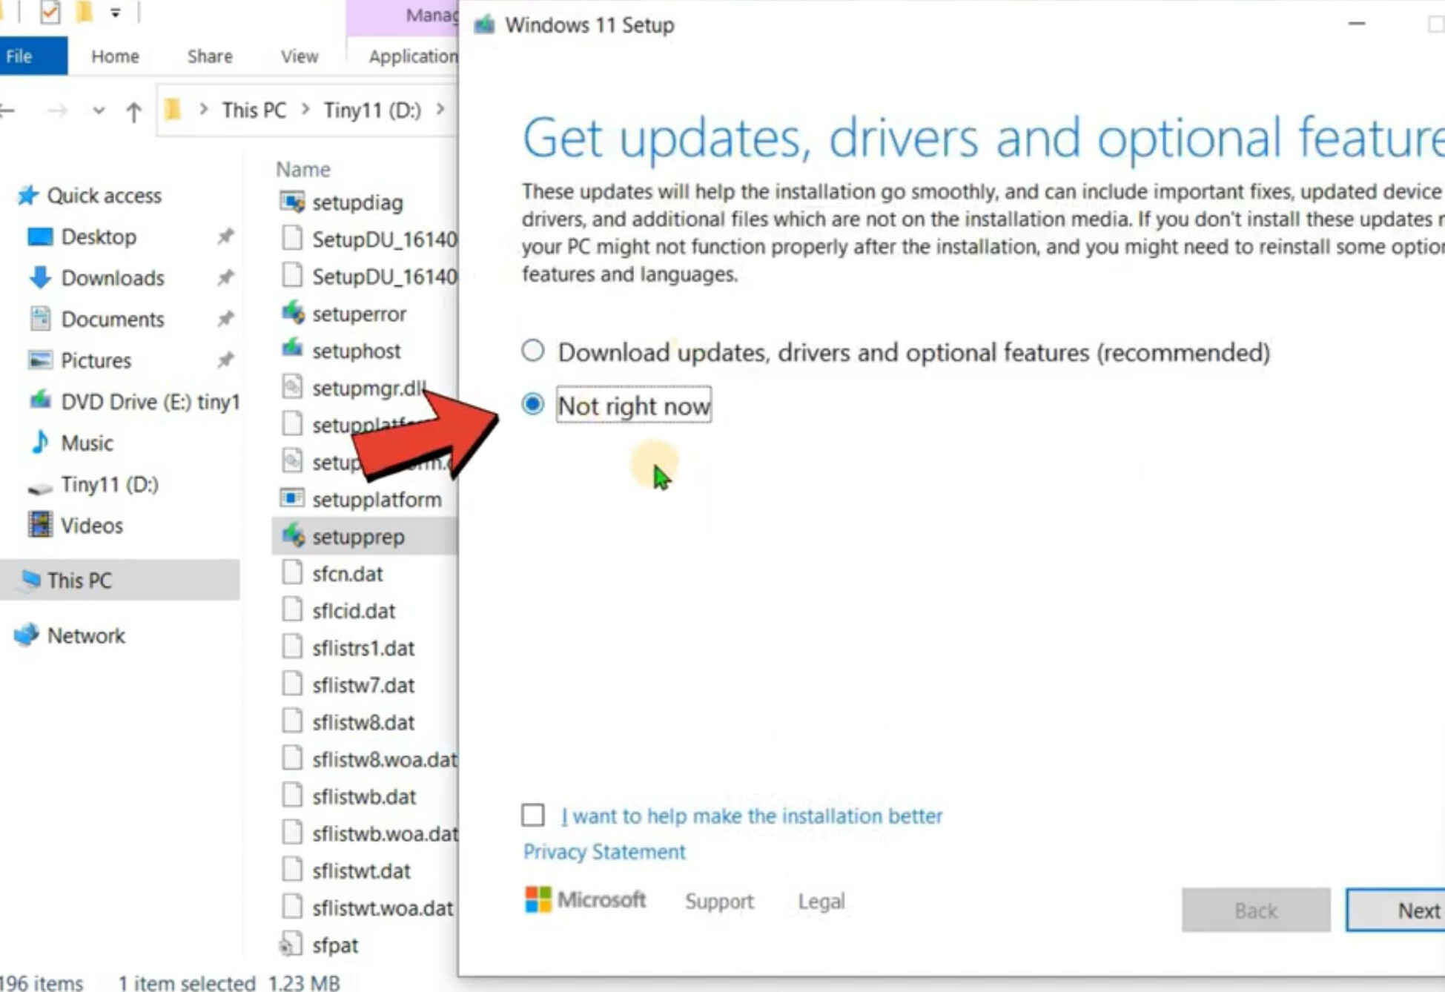The image size is (1445, 992).
Task: Select the sflistwt.dat file
Action: [362, 870]
